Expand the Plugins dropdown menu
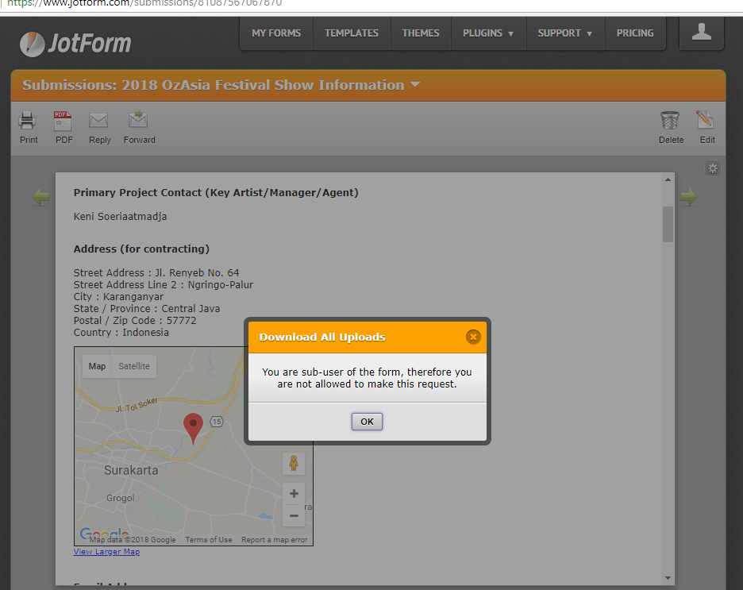The height and width of the screenshot is (590, 743). [x=488, y=33]
